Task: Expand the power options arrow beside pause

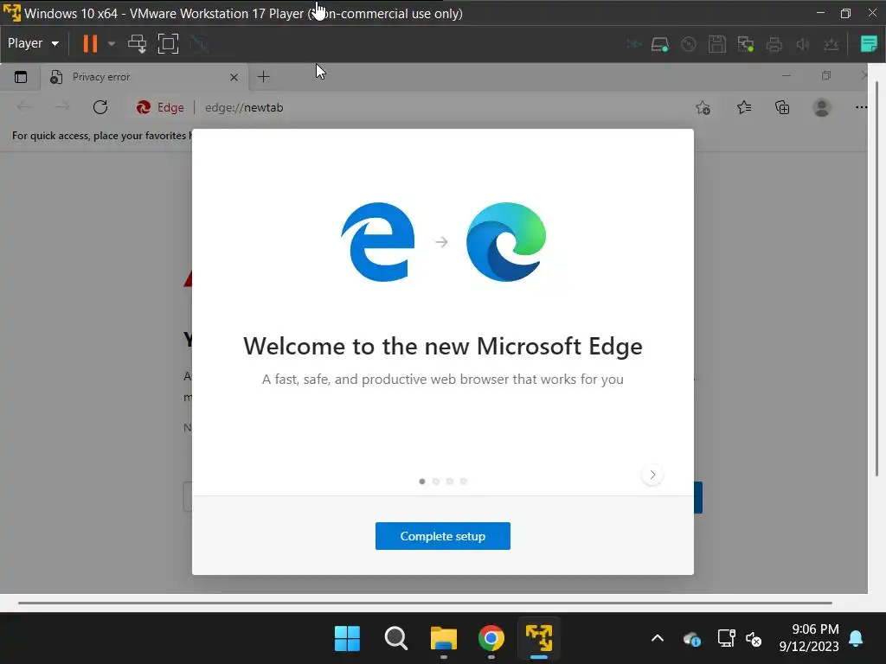Action: (x=112, y=43)
